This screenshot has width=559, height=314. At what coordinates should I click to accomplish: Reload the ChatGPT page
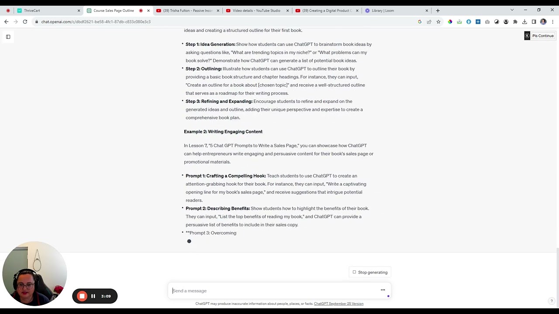pos(25,22)
